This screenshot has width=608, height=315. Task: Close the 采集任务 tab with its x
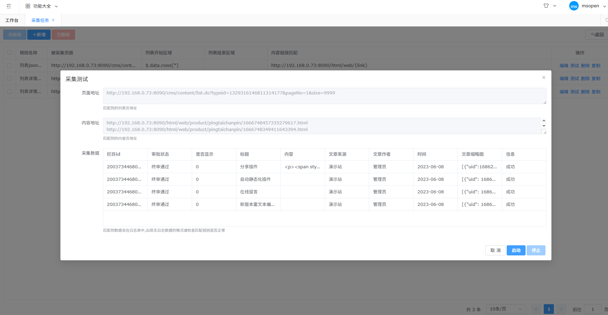pyautogui.click(x=53, y=20)
